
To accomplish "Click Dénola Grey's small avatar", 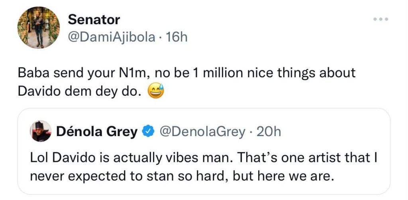I will pyautogui.click(x=41, y=131).
